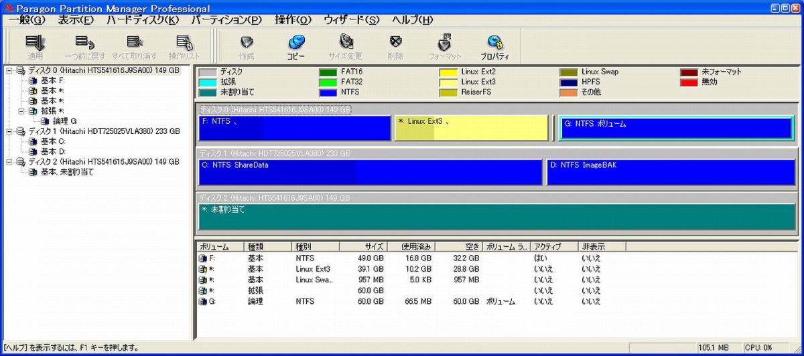This screenshot has height=356, width=804.
Task: Open the ハードディスク(K) menu
Action: 143,20
